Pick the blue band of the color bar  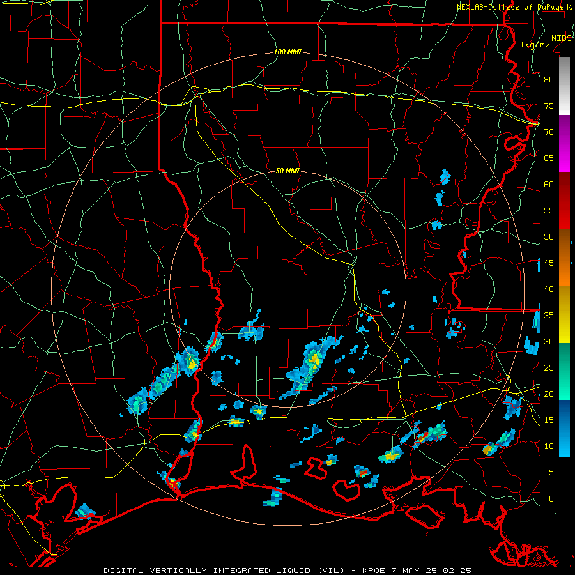pos(564,428)
